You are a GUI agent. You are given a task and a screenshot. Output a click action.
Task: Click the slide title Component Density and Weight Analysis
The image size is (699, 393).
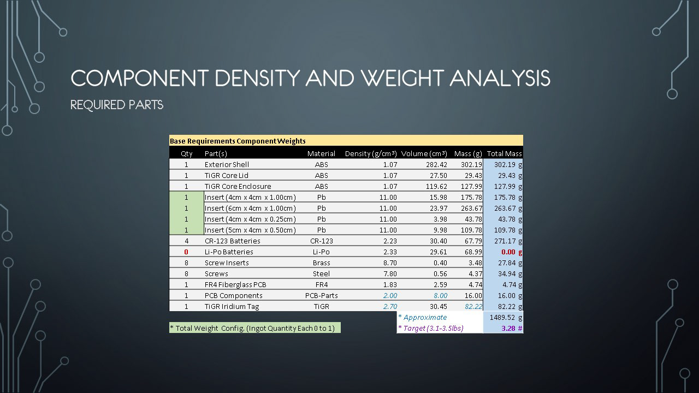pos(310,79)
